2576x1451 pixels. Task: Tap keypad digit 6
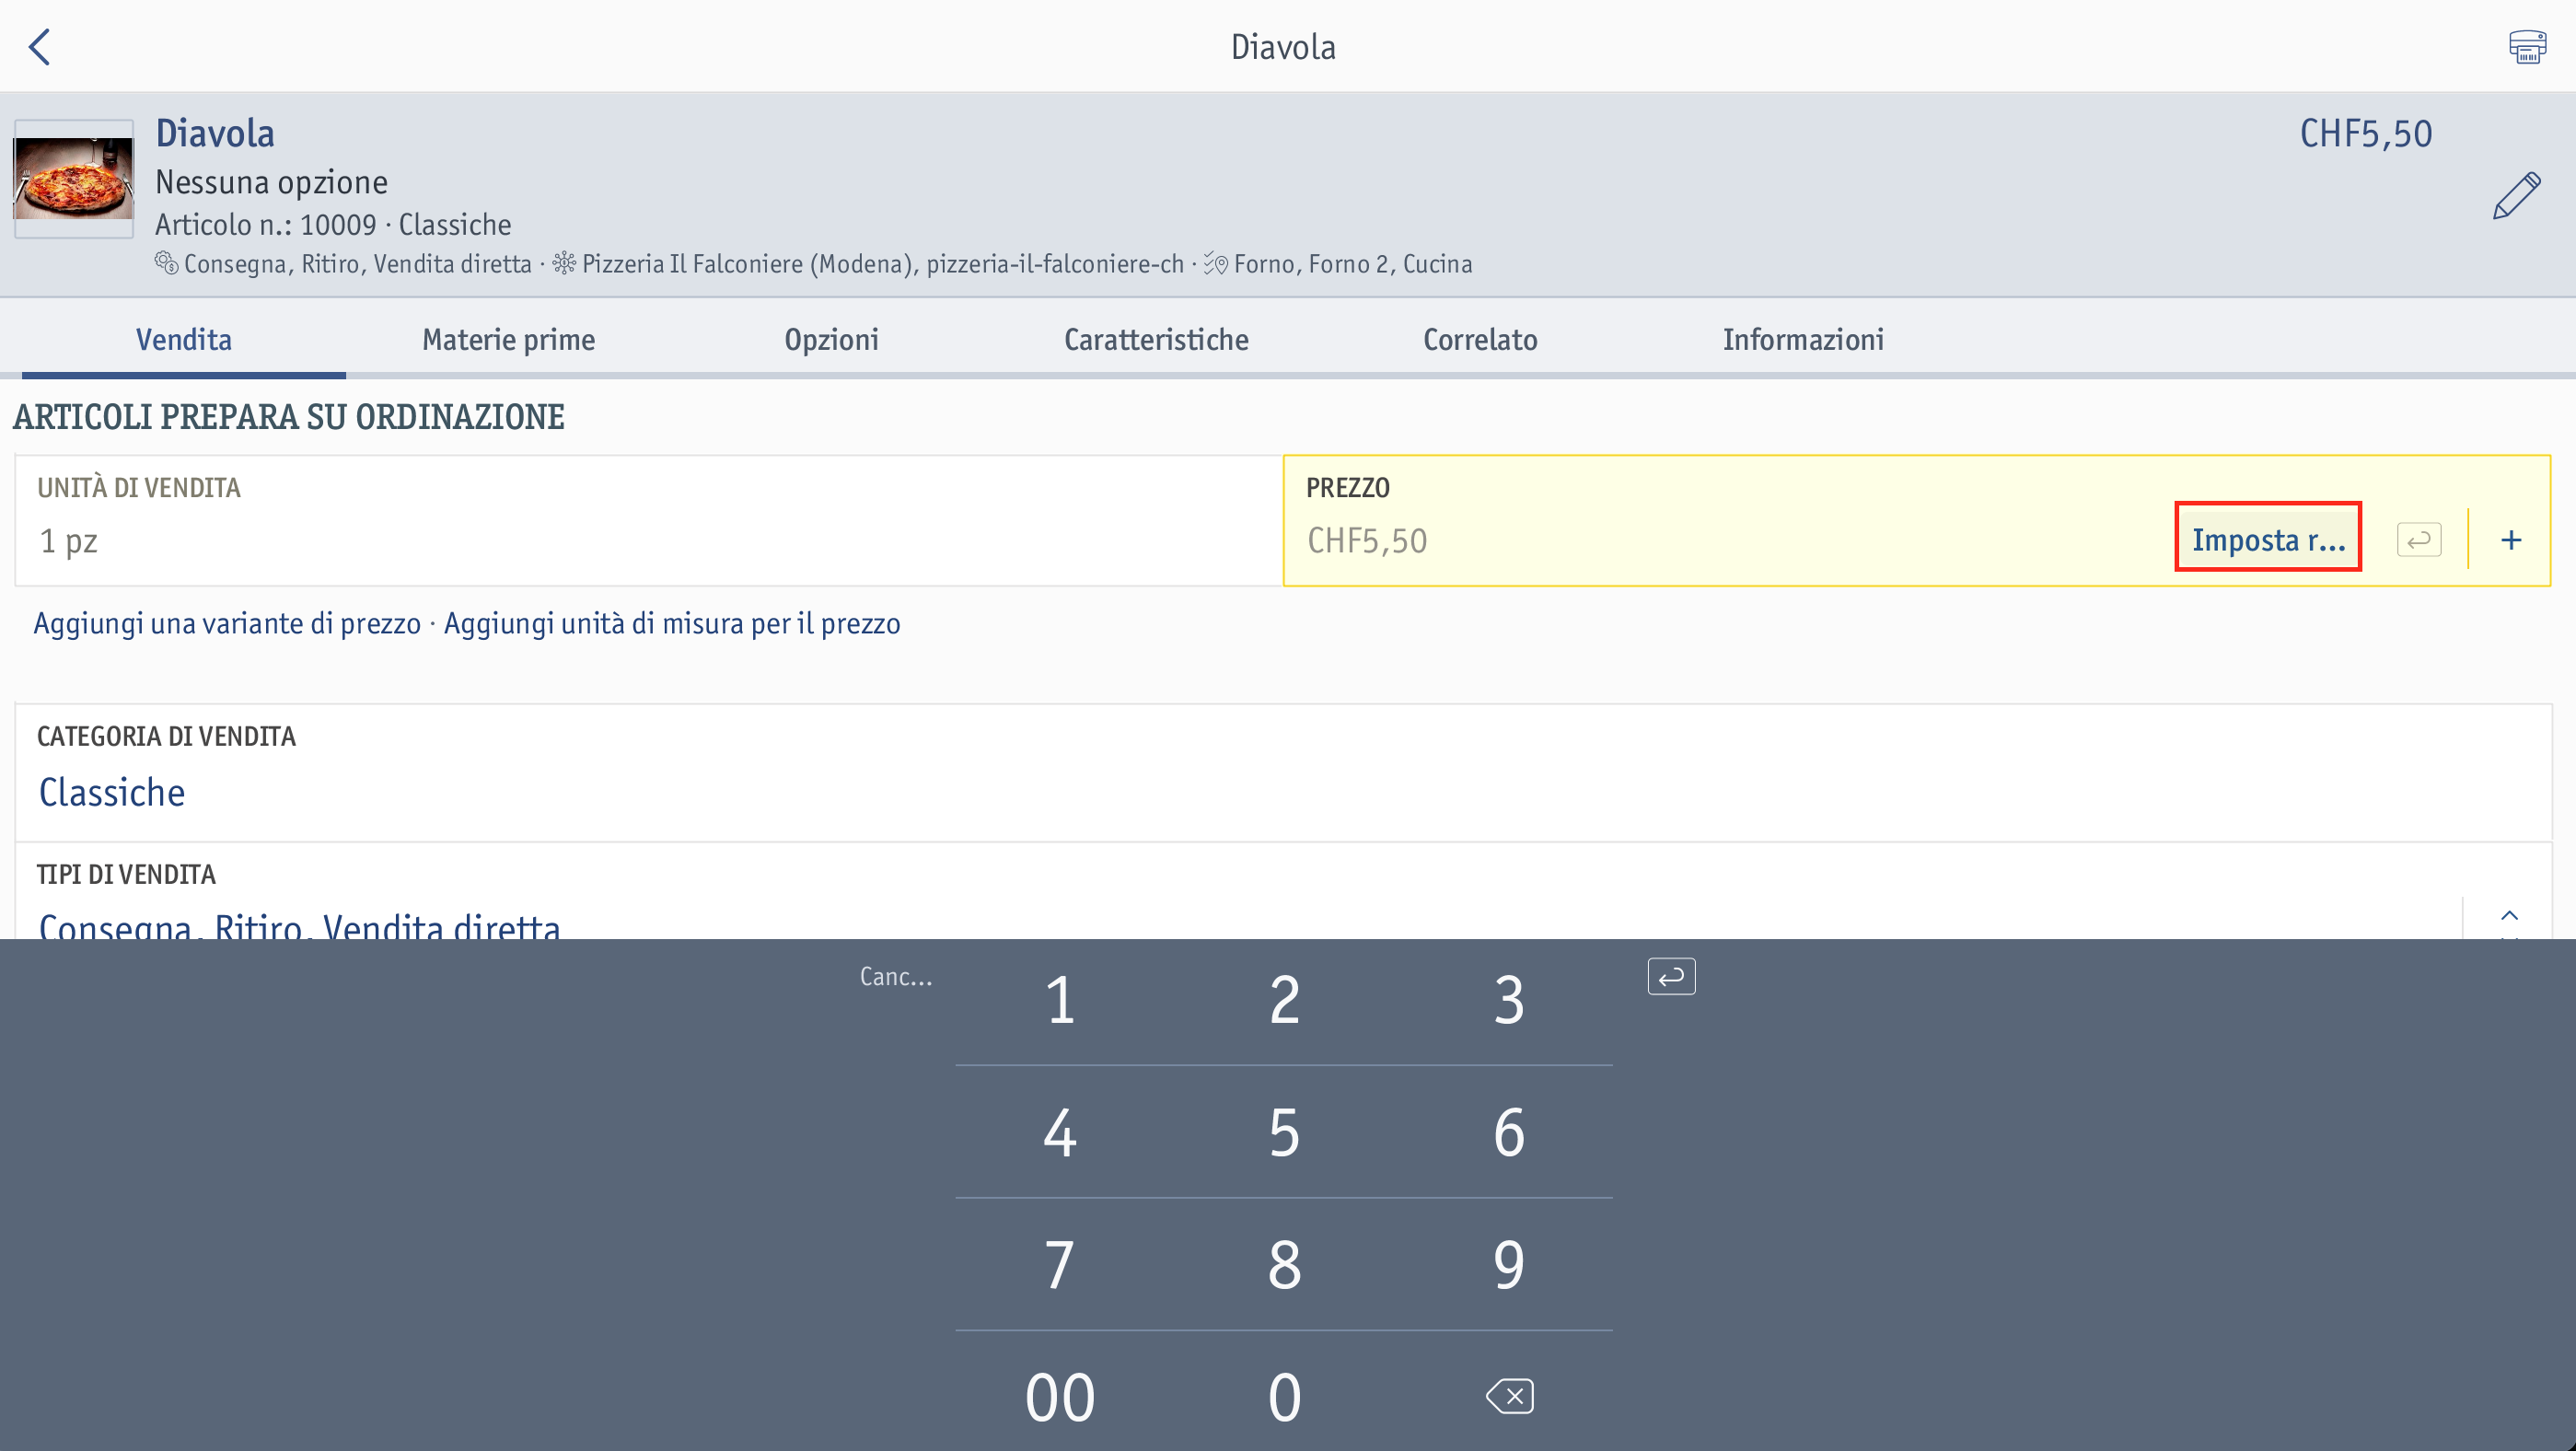pyautogui.click(x=1509, y=1132)
